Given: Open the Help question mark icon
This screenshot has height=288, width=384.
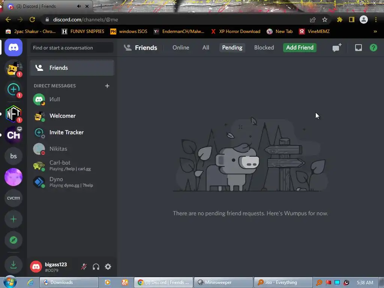Looking at the screenshot, I should [x=373, y=48].
